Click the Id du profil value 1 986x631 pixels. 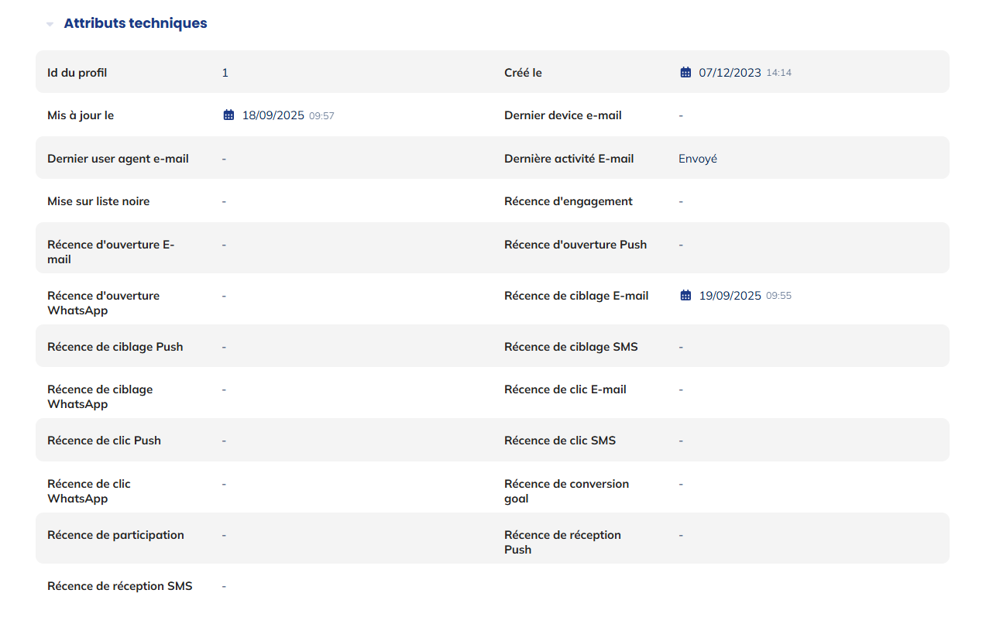pos(225,73)
